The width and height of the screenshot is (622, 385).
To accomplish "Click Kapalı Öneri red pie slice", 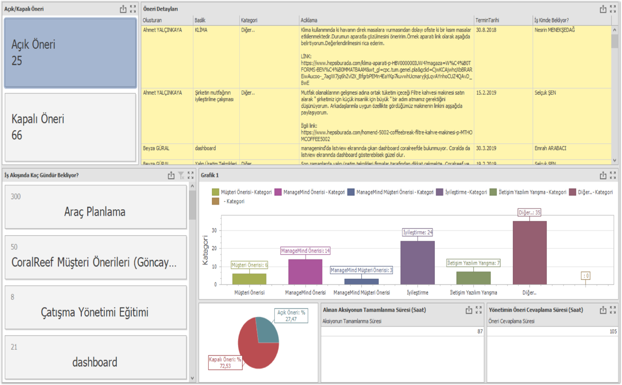I will (x=256, y=353).
